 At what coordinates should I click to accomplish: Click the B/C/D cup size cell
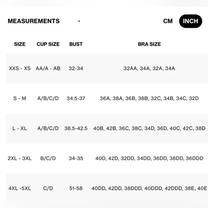click(48, 159)
